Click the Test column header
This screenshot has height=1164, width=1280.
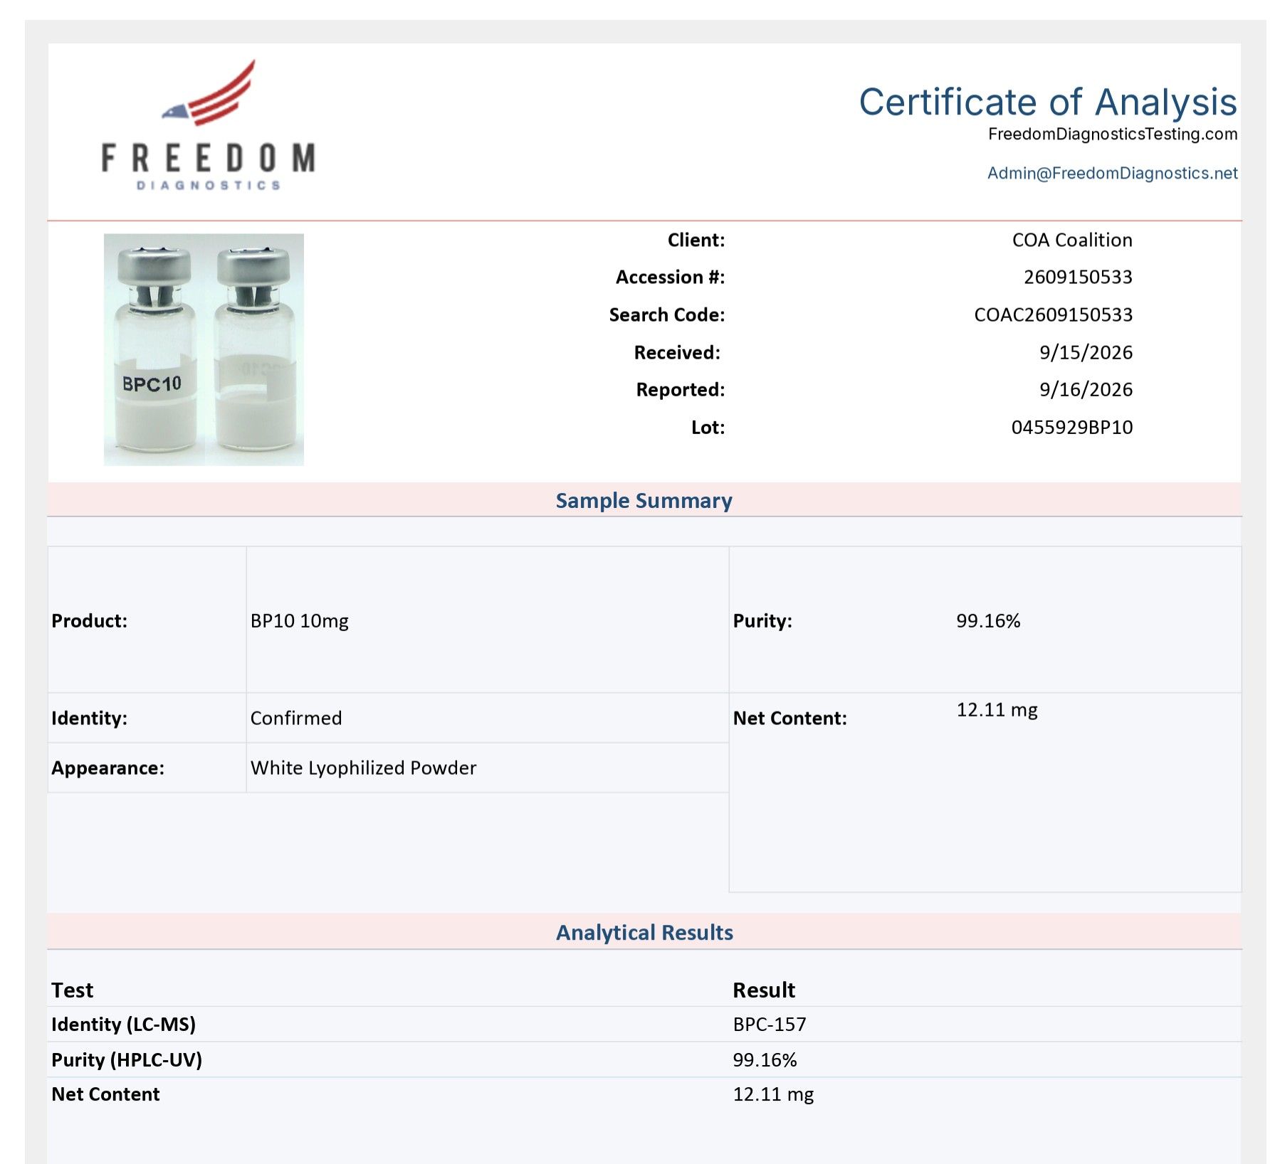(x=72, y=990)
